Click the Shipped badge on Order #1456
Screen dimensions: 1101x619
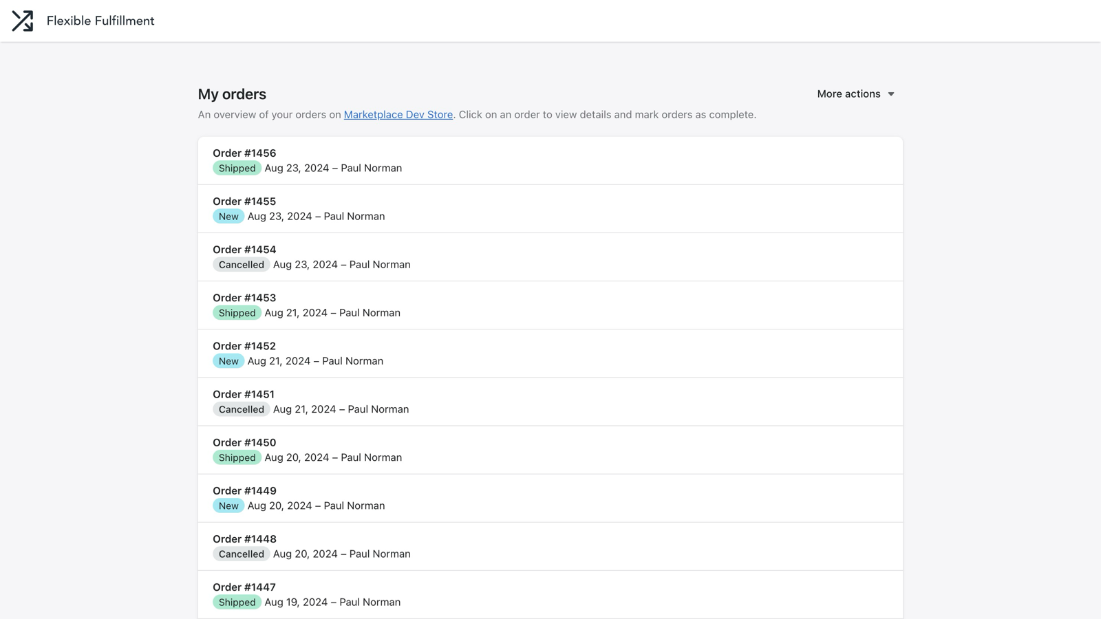click(237, 169)
